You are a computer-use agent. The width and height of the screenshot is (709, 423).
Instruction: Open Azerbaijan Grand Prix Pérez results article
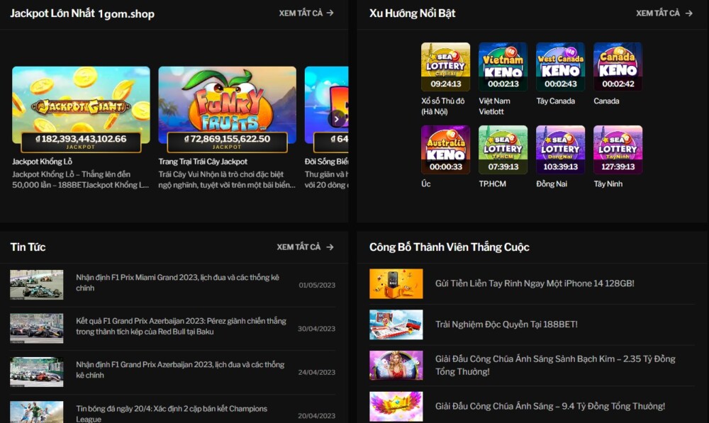[x=181, y=326]
